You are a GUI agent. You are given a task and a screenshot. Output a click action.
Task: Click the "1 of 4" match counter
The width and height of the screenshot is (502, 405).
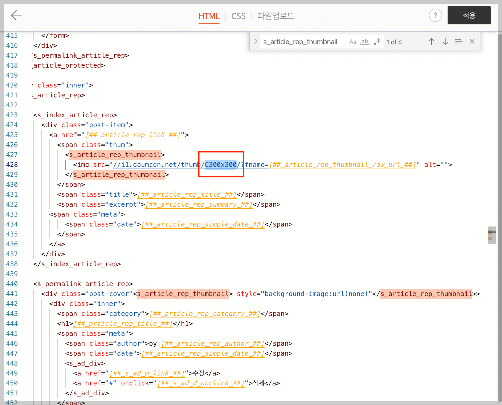394,42
